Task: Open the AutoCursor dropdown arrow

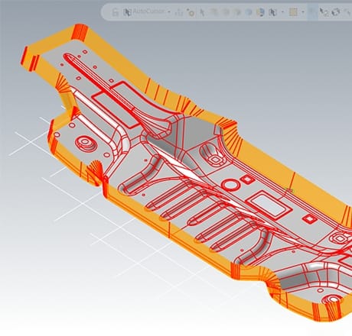Action: (x=169, y=12)
